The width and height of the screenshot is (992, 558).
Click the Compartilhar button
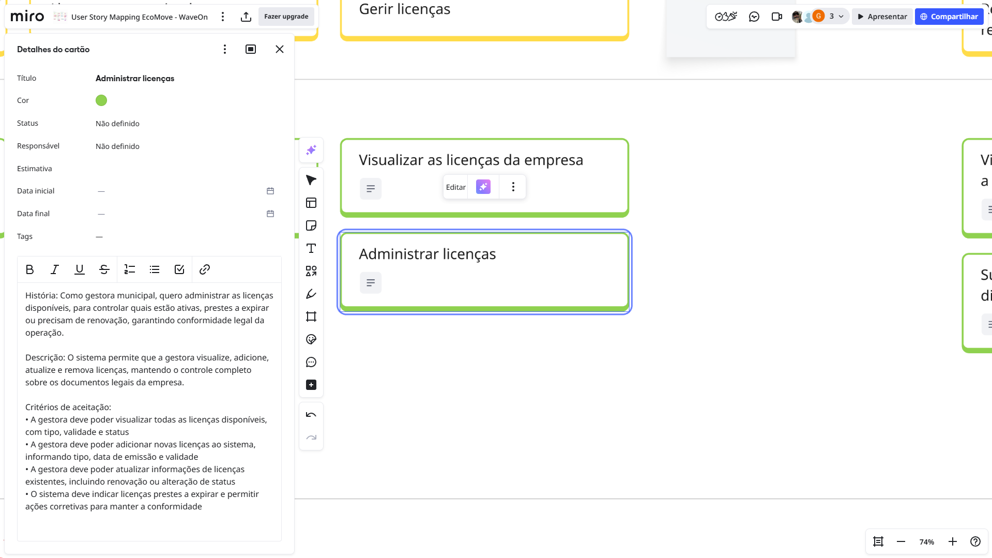[949, 17]
